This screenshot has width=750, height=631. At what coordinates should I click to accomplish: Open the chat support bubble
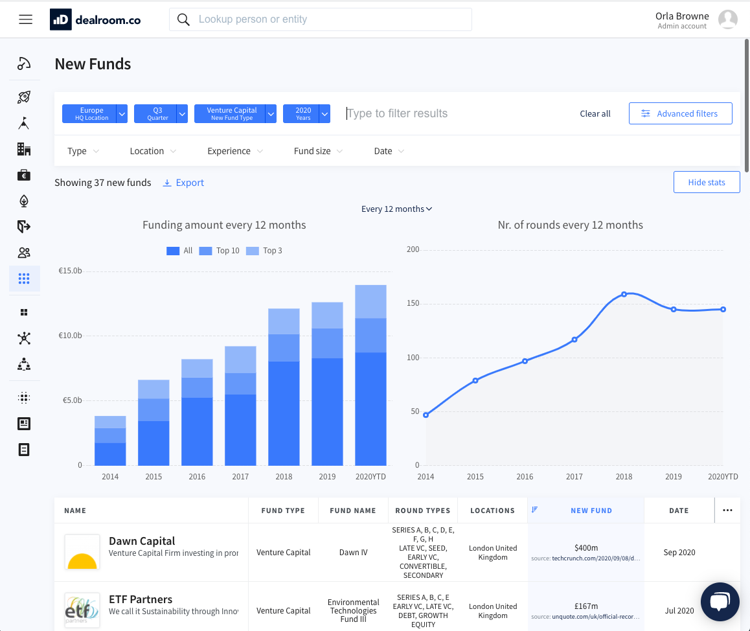pyautogui.click(x=720, y=602)
